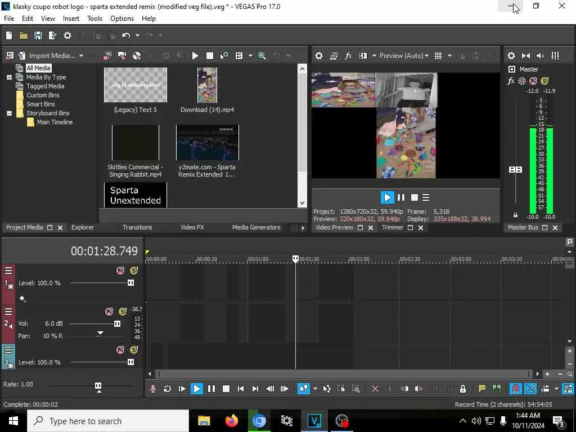Open Master FX icon under Master

click(x=511, y=81)
